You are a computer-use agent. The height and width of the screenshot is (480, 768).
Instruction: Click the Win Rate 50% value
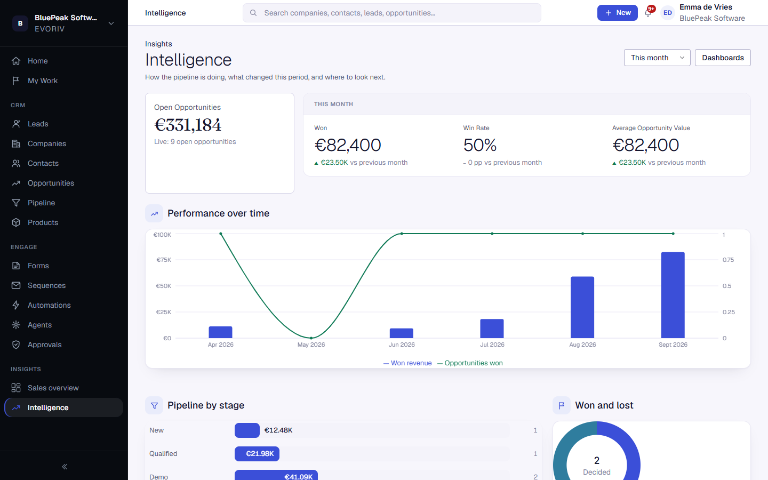480,145
